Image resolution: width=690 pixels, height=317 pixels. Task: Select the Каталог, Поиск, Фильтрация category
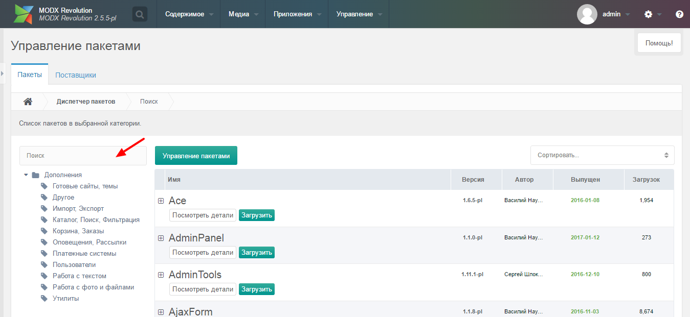click(x=96, y=220)
